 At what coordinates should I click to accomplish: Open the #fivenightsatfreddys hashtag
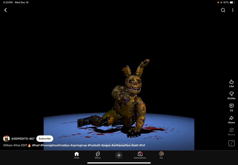55,145
